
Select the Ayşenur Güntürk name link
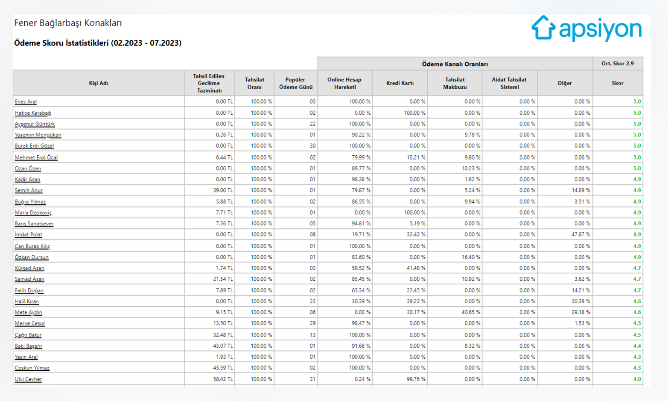click(35, 124)
